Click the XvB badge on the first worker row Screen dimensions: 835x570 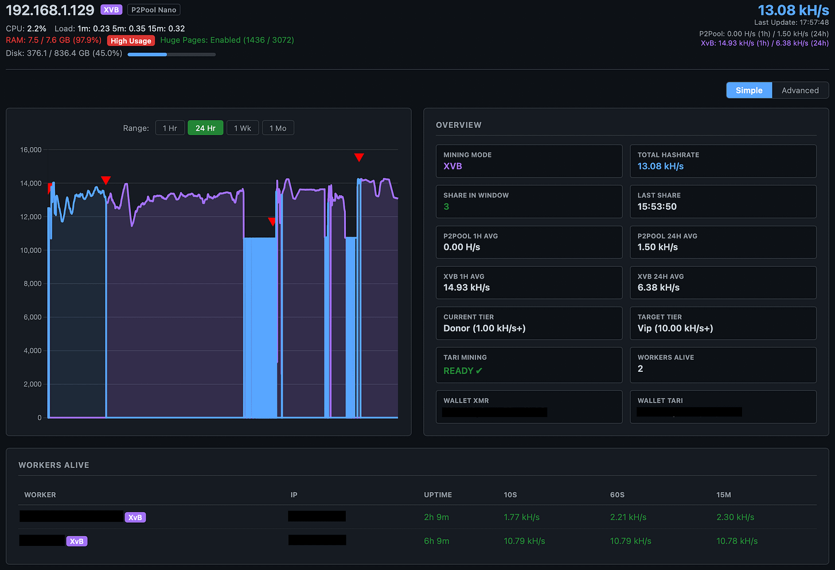[135, 517]
